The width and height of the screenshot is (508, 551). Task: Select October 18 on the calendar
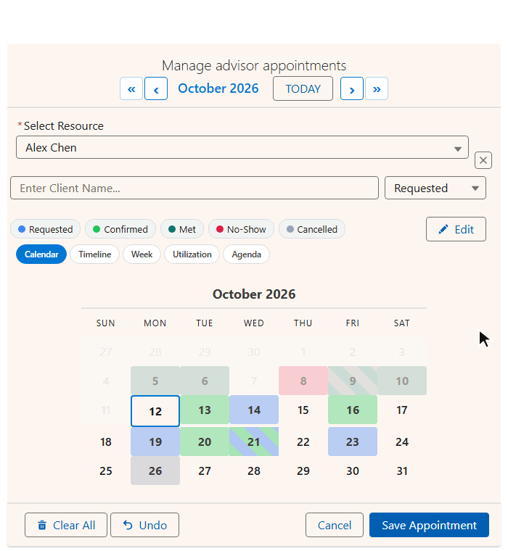tap(105, 442)
